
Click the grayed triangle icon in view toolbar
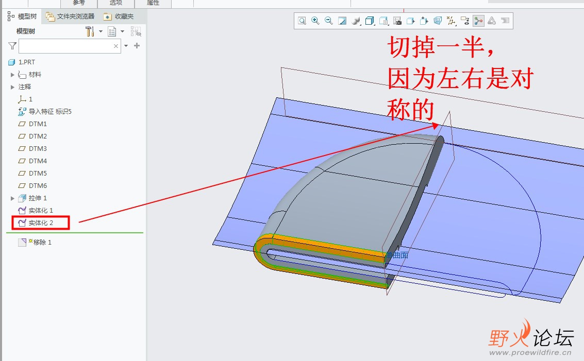coord(492,21)
